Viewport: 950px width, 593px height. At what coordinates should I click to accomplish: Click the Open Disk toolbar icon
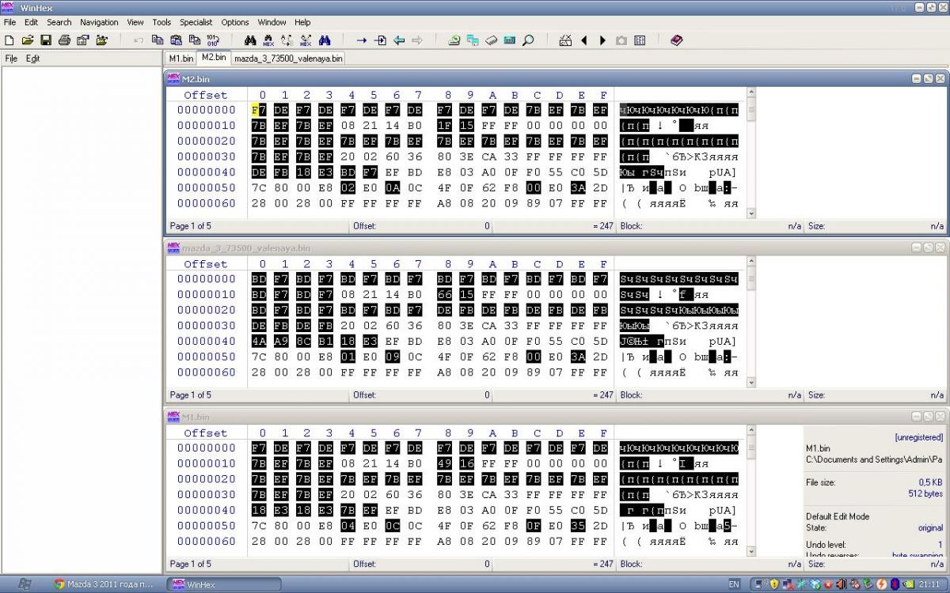pyautogui.click(x=454, y=40)
